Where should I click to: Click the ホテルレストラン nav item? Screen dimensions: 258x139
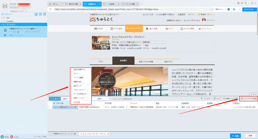pyautogui.click(x=134, y=28)
